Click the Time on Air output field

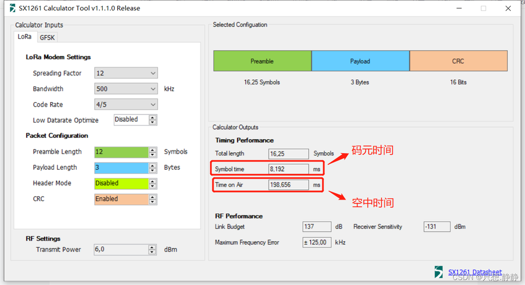click(x=288, y=185)
